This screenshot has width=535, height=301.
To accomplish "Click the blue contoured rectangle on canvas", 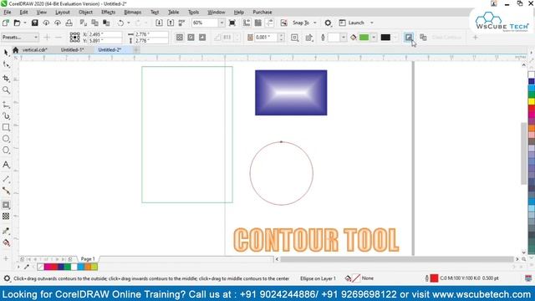I will coord(291,93).
